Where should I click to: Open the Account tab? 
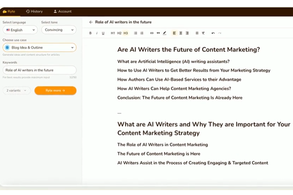[x=63, y=11]
